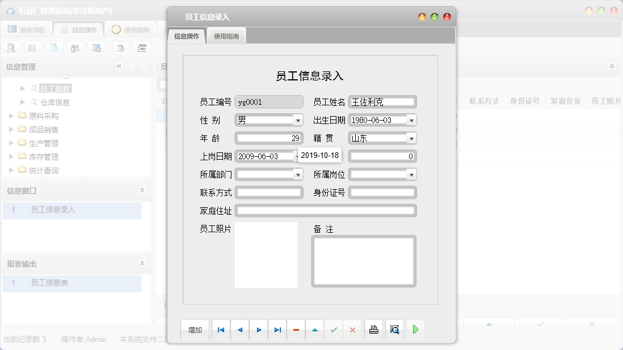The height and width of the screenshot is (350, 623).
Task: Click the green run arrow icon
Action: (415, 329)
